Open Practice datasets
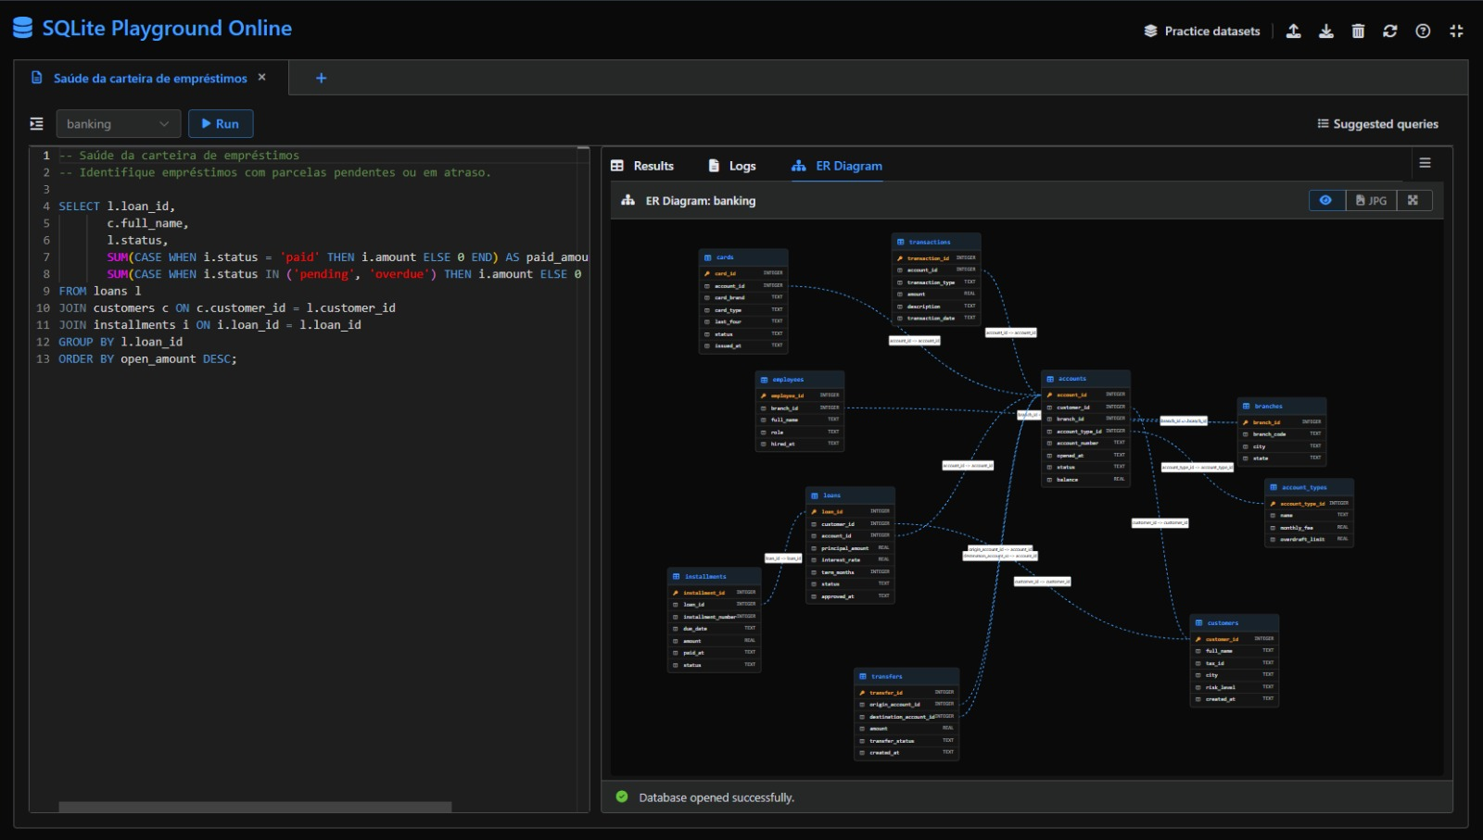The image size is (1483, 840). point(1201,31)
